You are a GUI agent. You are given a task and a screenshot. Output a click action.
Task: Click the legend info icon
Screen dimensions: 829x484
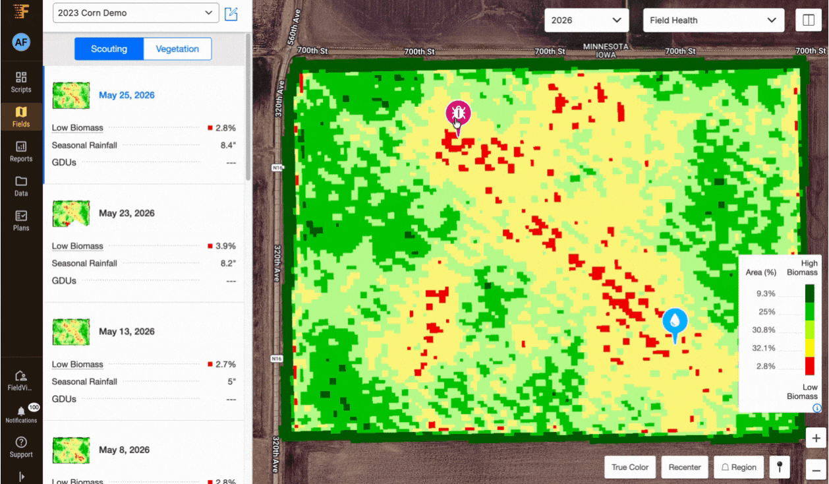[818, 408]
